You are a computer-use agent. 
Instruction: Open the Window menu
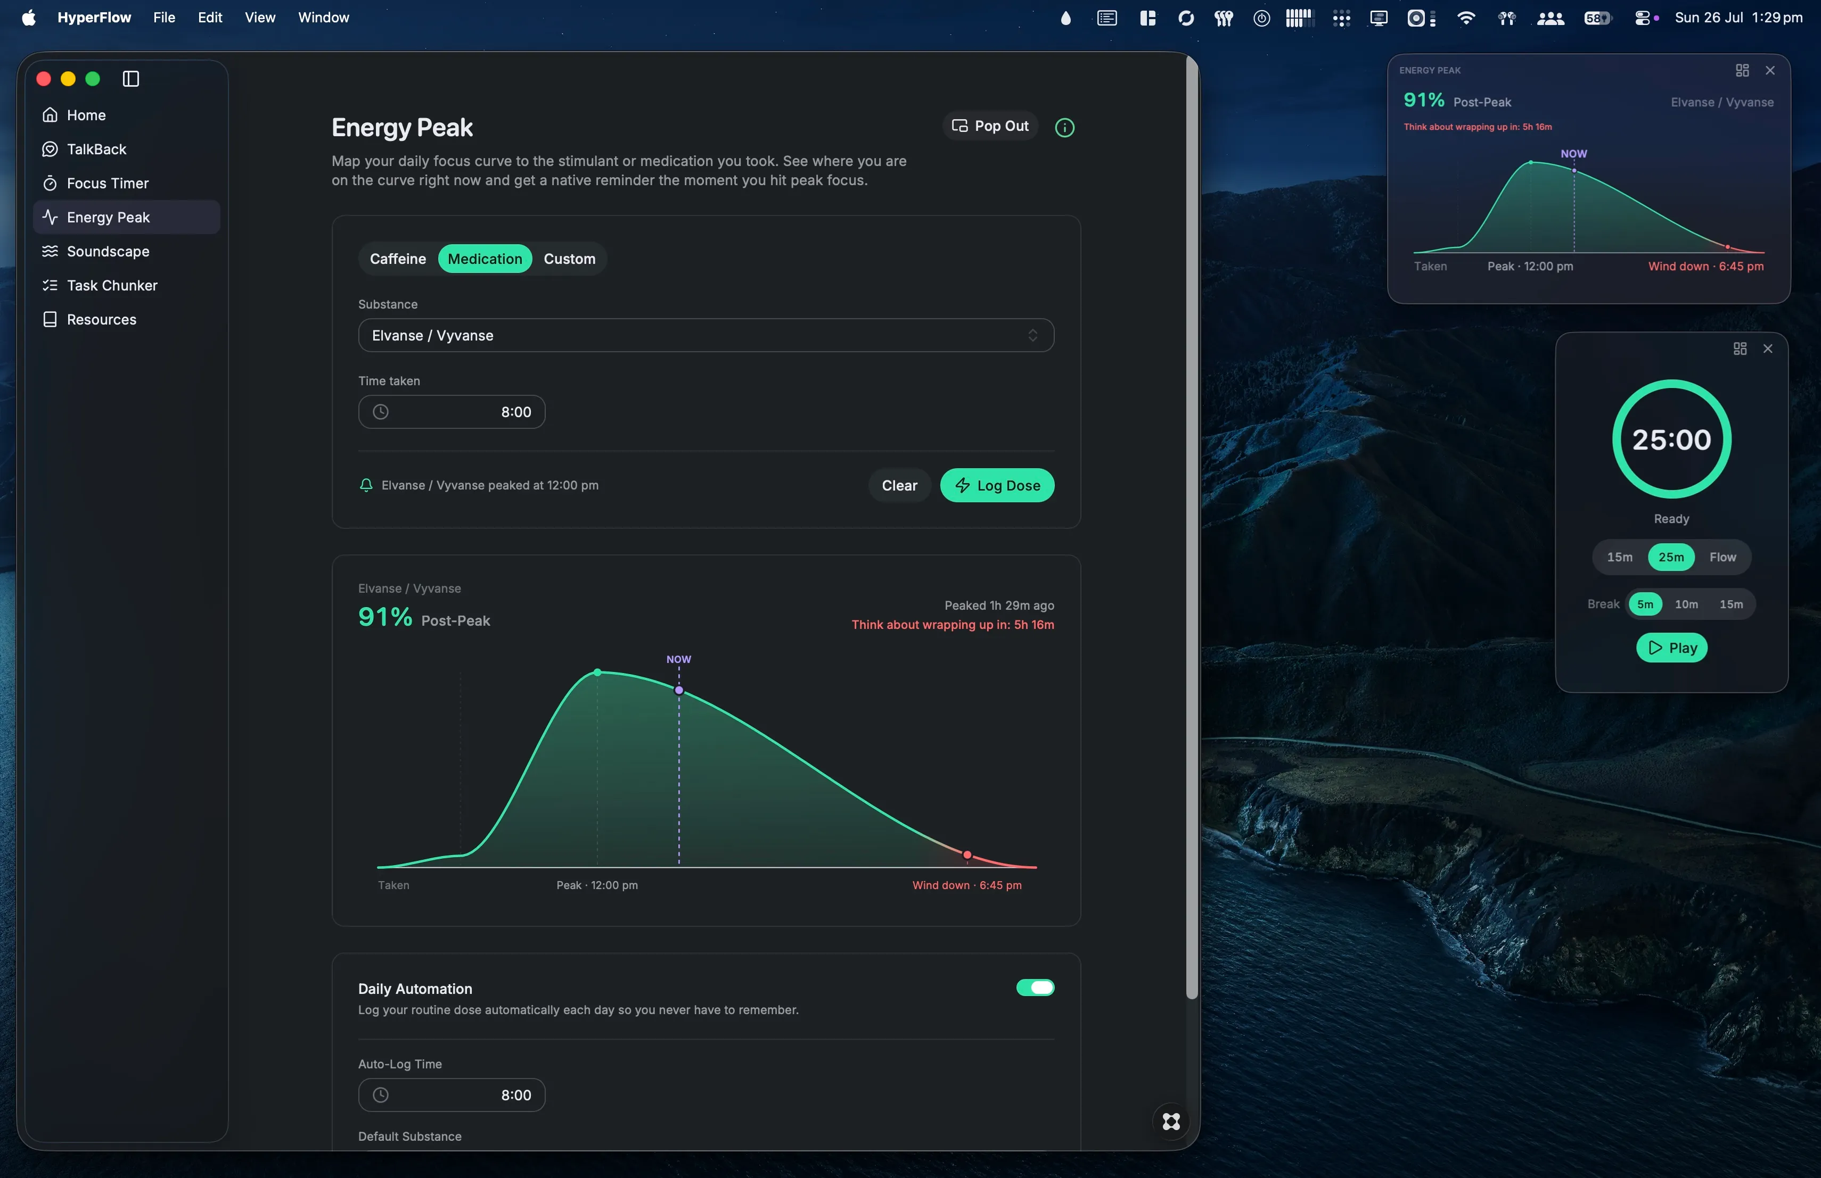(323, 18)
